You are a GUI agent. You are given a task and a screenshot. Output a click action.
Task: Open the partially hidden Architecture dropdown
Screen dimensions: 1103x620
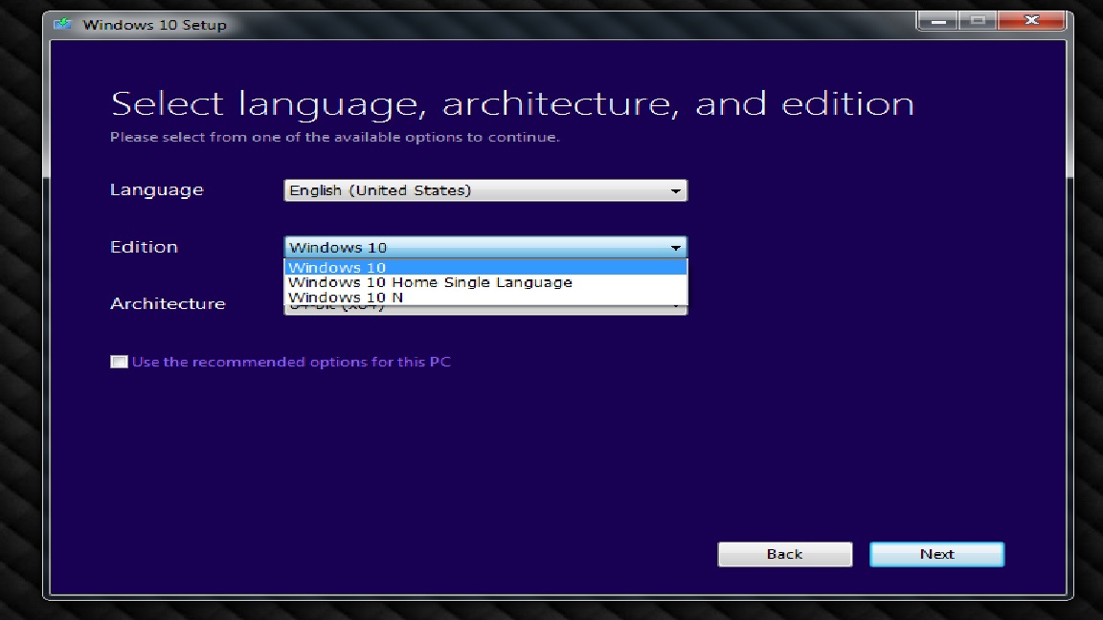point(485,310)
